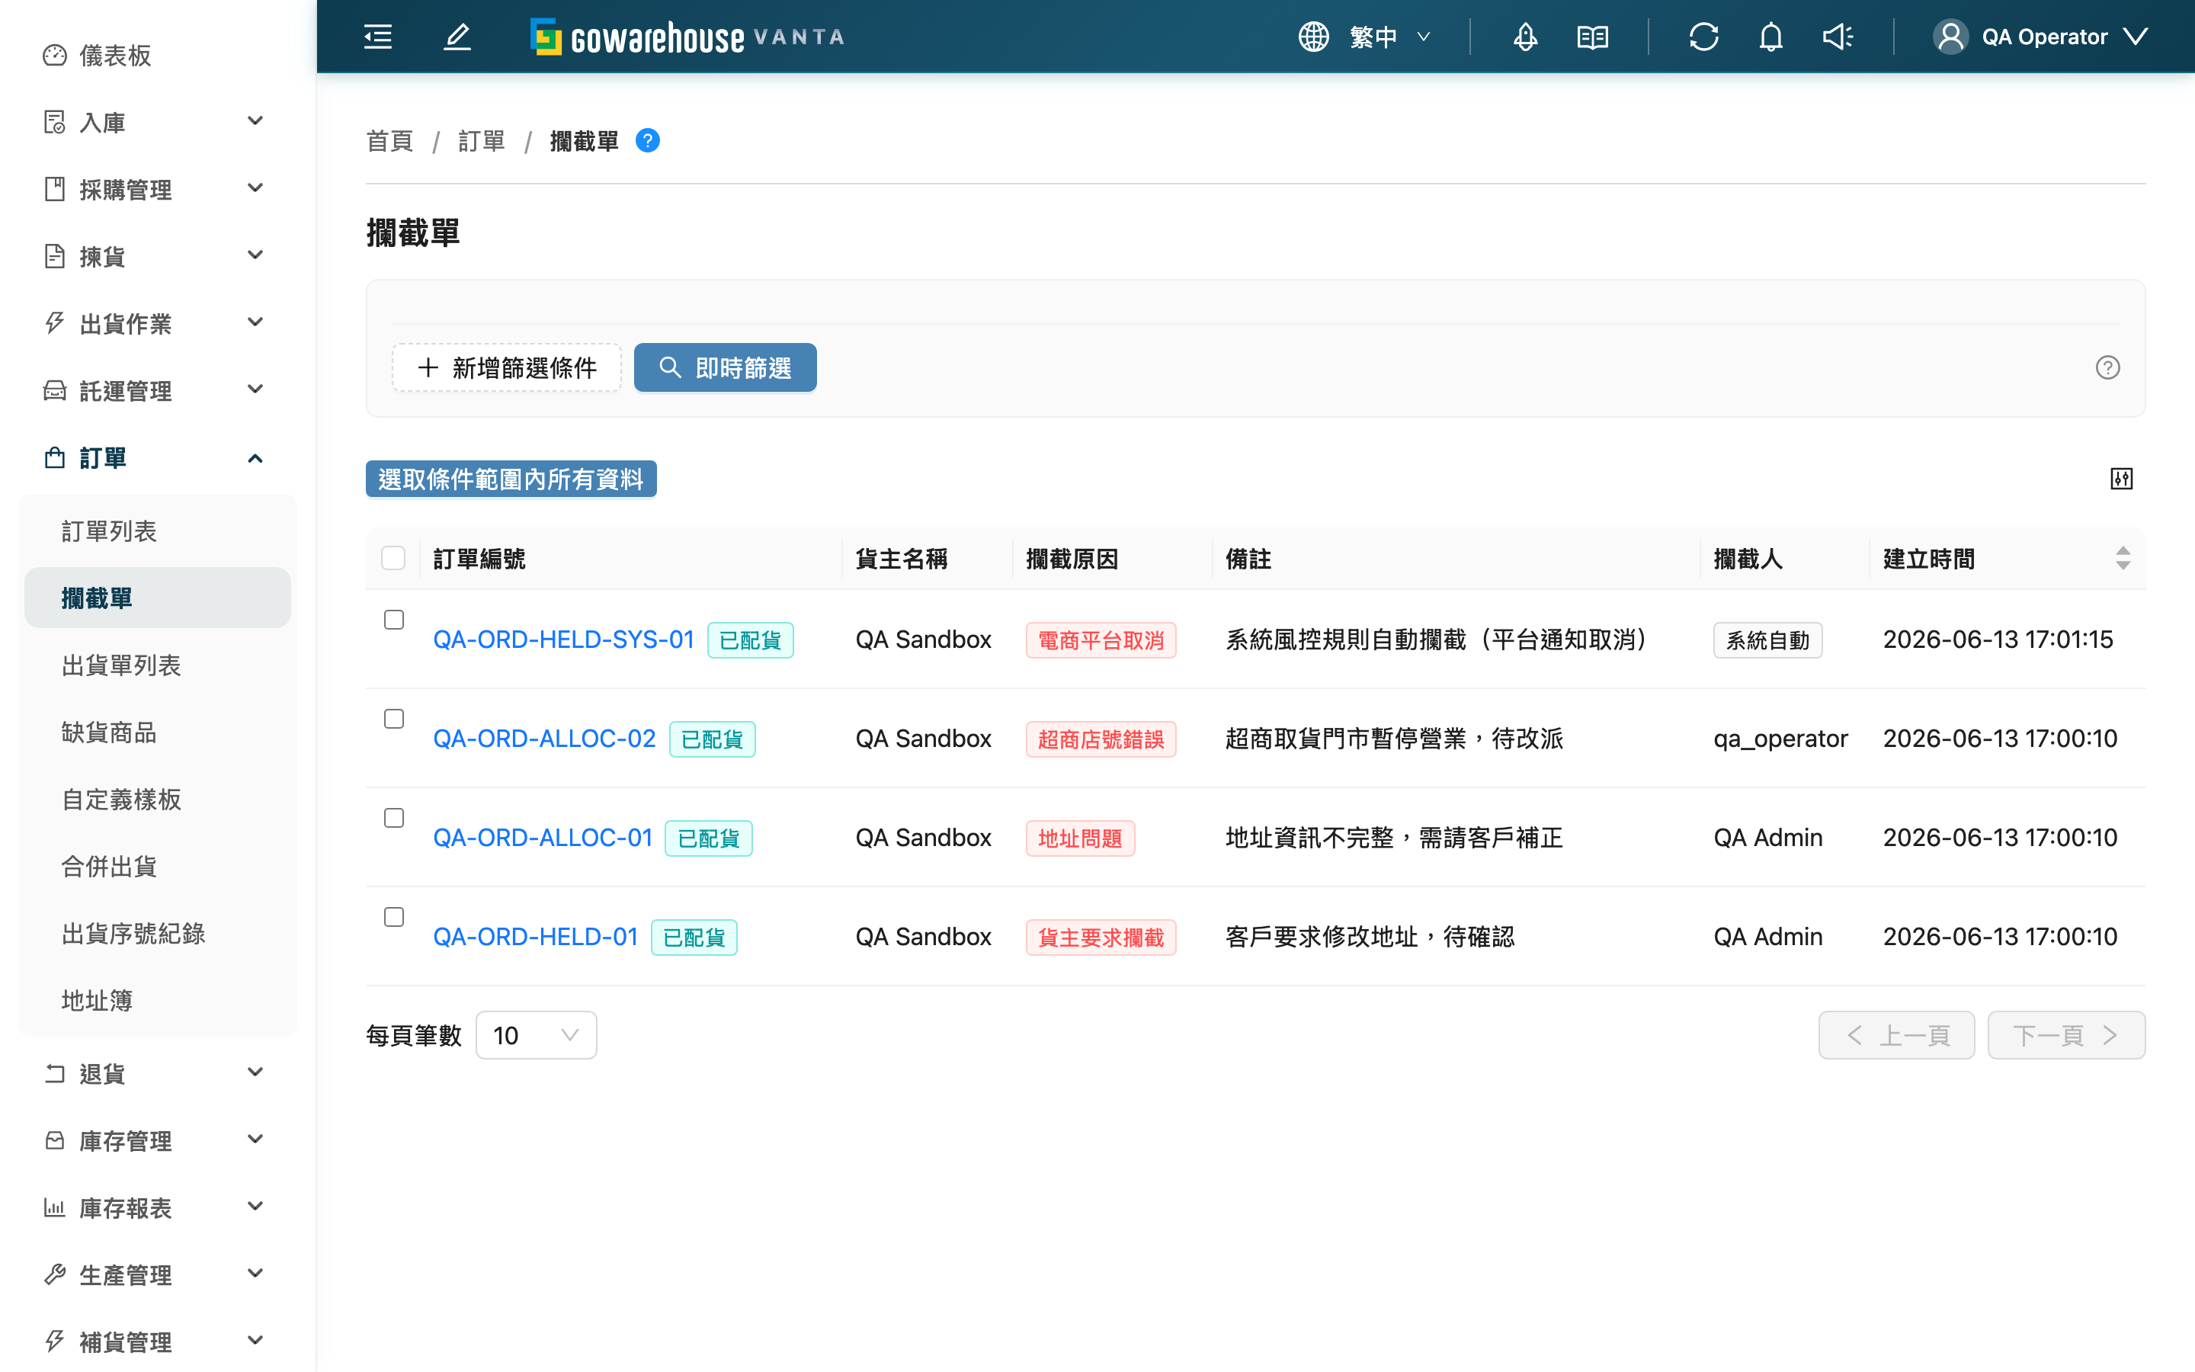Check the row QA-ORD-ALLOC-01
The image size is (2195, 1372).
click(393, 818)
